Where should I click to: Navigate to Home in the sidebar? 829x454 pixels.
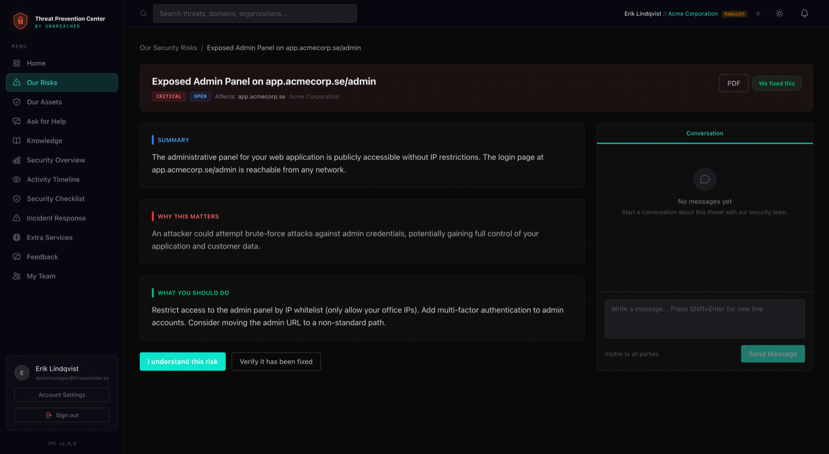tap(36, 63)
